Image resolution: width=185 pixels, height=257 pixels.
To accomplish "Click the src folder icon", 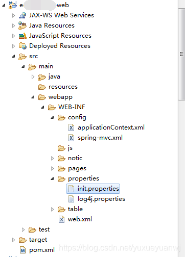I will click(22, 57).
